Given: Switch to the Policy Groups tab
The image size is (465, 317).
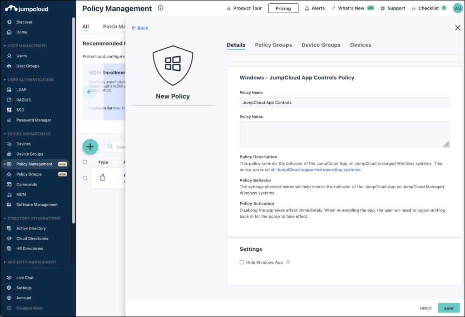Looking at the screenshot, I should point(273,45).
